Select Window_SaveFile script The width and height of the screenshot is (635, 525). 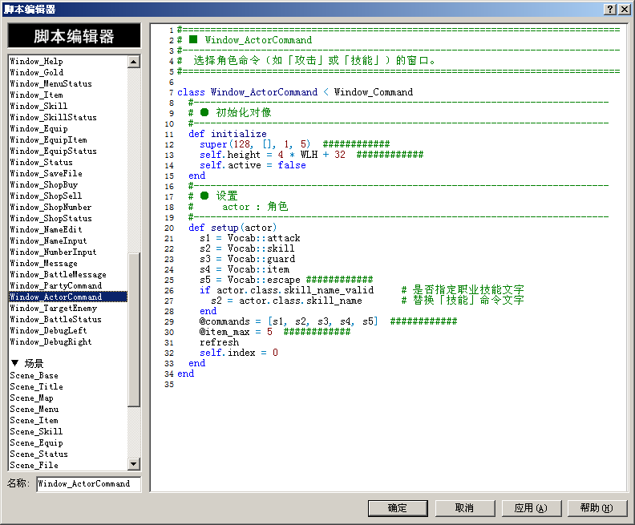68,174
